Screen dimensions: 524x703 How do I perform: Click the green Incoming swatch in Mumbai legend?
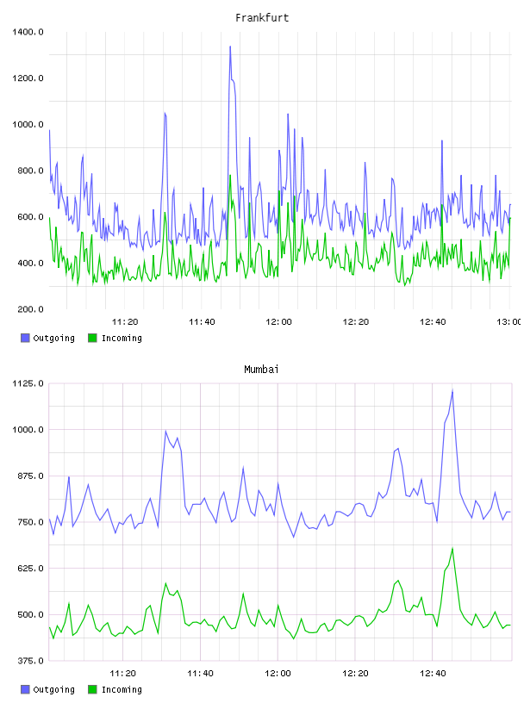(92, 689)
